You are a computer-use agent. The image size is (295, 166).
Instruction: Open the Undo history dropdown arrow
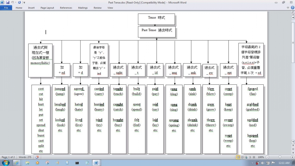[16, 3]
